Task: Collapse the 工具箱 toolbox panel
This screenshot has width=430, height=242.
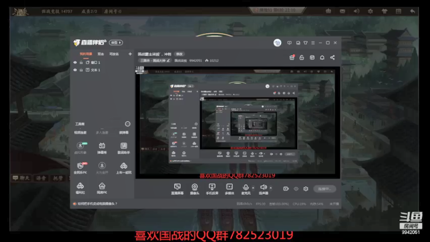Action: [127, 124]
